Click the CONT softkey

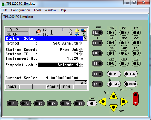12,87
